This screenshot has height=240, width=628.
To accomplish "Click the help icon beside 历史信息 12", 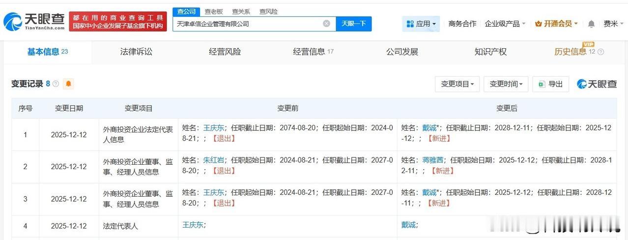I will 600,52.
